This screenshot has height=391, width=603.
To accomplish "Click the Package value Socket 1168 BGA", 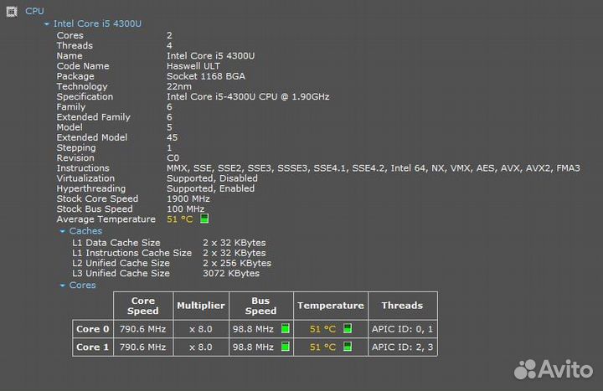I will (206, 76).
